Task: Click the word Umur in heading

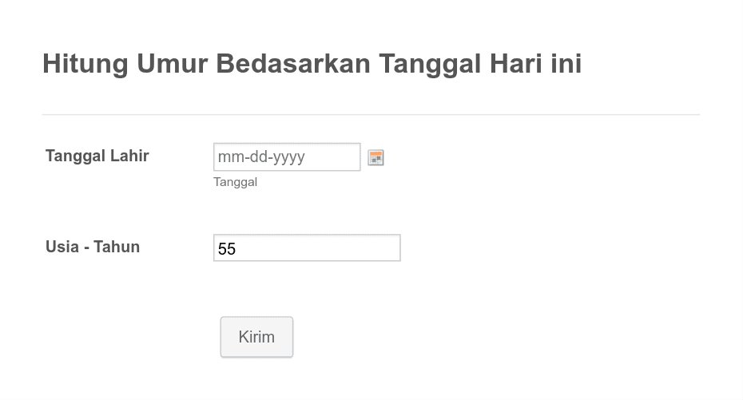Action: coord(172,63)
